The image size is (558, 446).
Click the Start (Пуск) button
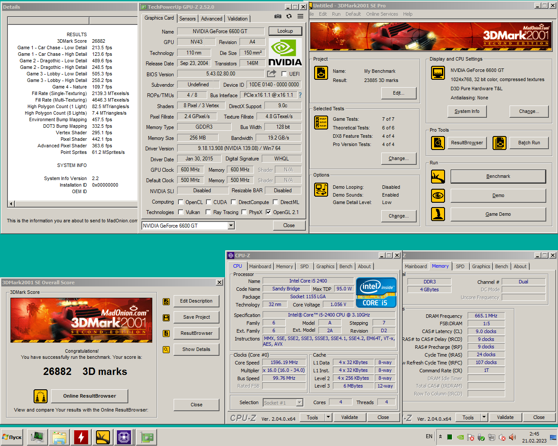coord(12,437)
